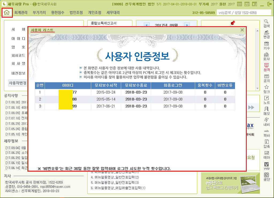Click the fast-forward arrows button

pos(251,107)
